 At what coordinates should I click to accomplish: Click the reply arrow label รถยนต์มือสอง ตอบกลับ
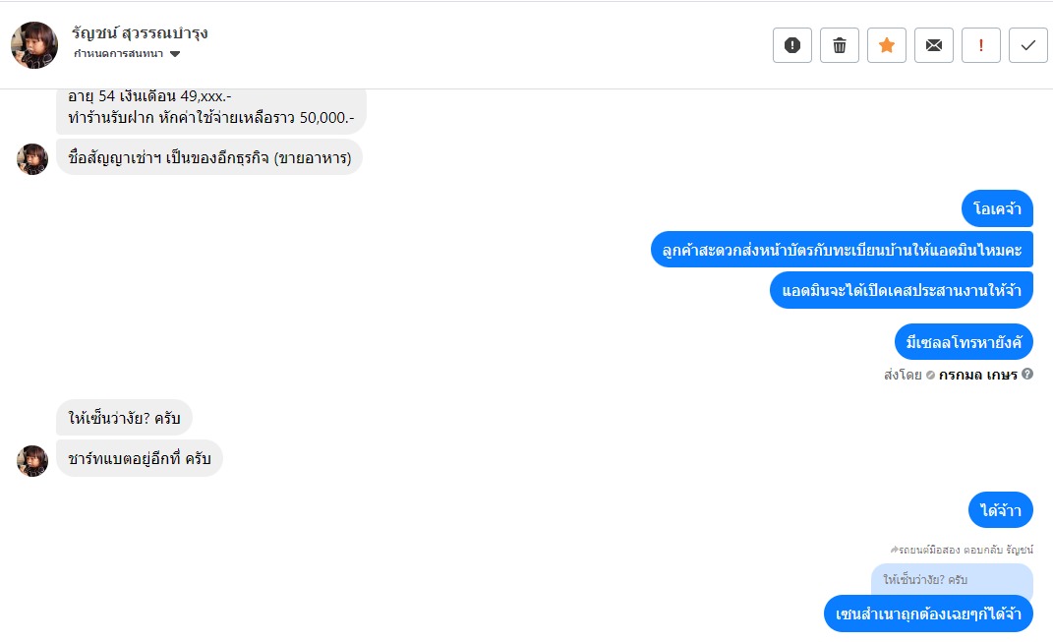(x=961, y=550)
